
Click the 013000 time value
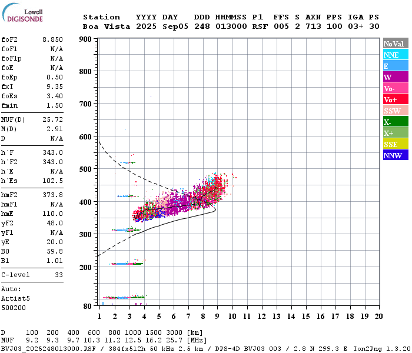pos(231,26)
